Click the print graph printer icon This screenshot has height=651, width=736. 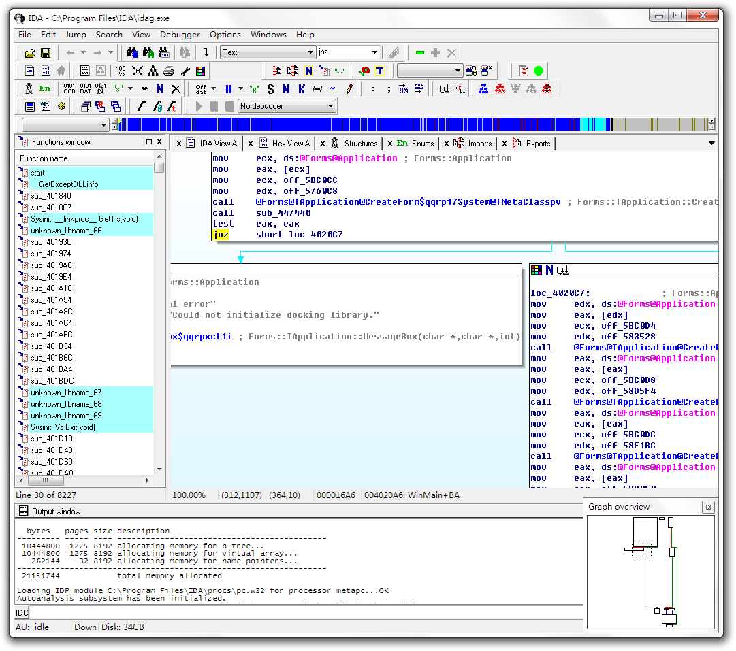click(169, 71)
